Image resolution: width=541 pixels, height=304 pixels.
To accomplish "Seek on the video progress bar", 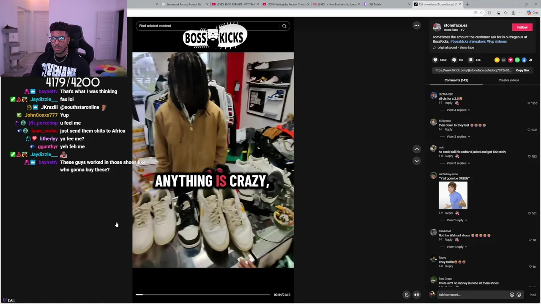I will pyautogui.click(x=202, y=295).
